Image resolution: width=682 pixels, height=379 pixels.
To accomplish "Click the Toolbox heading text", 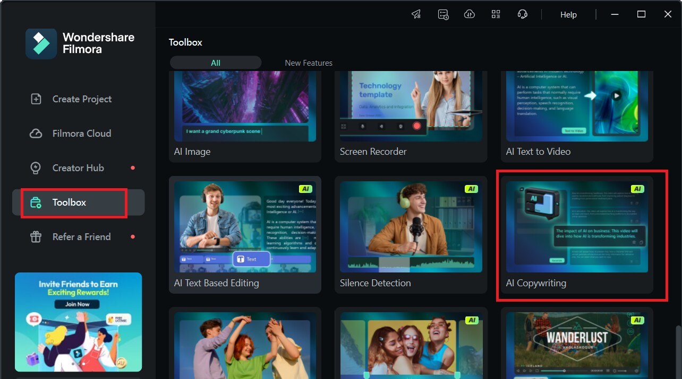I will tap(185, 42).
